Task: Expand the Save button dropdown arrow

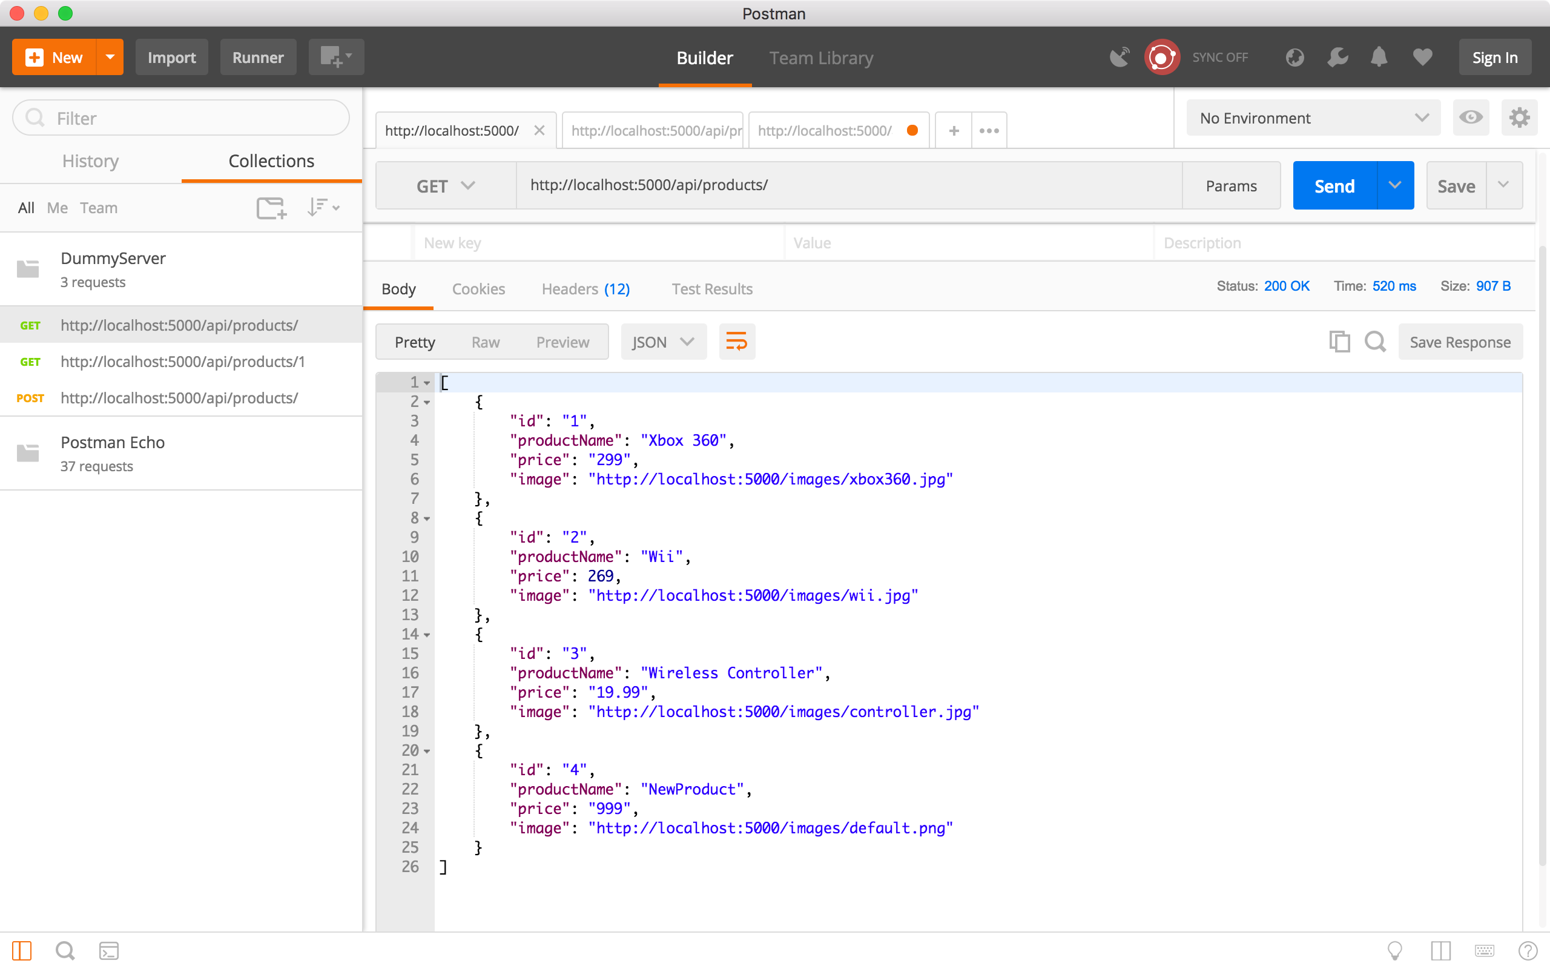Action: (1503, 186)
